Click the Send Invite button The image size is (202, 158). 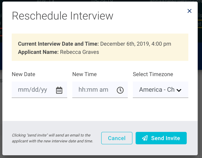pyautogui.click(x=161, y=138)
